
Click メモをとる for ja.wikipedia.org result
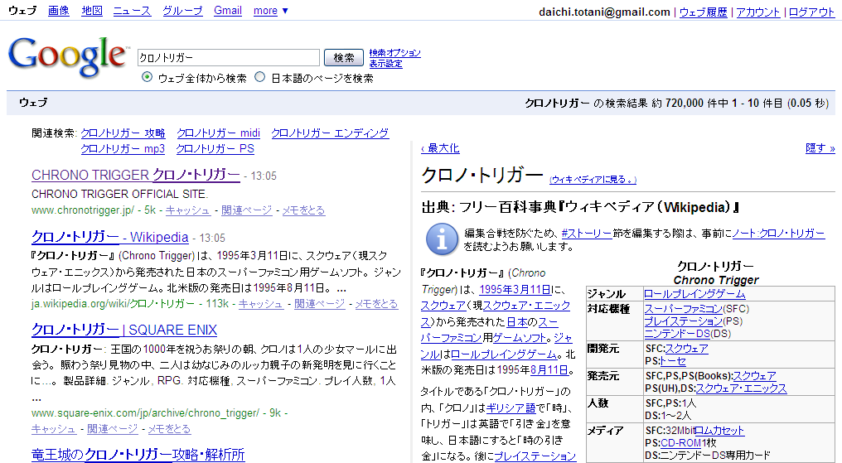pos(376,304)
